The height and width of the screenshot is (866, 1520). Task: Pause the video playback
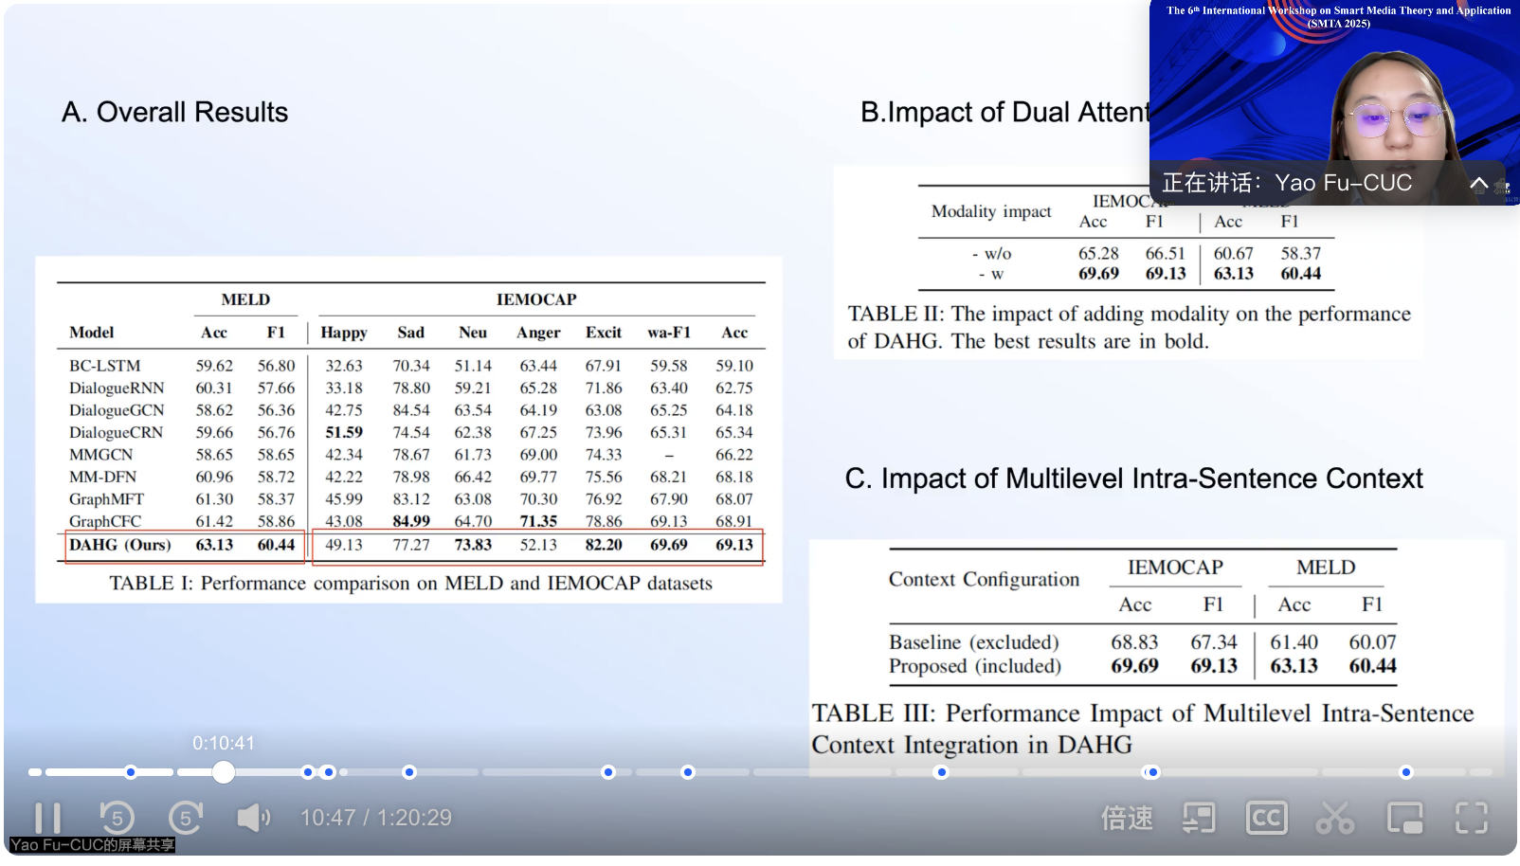click(47, 818)
